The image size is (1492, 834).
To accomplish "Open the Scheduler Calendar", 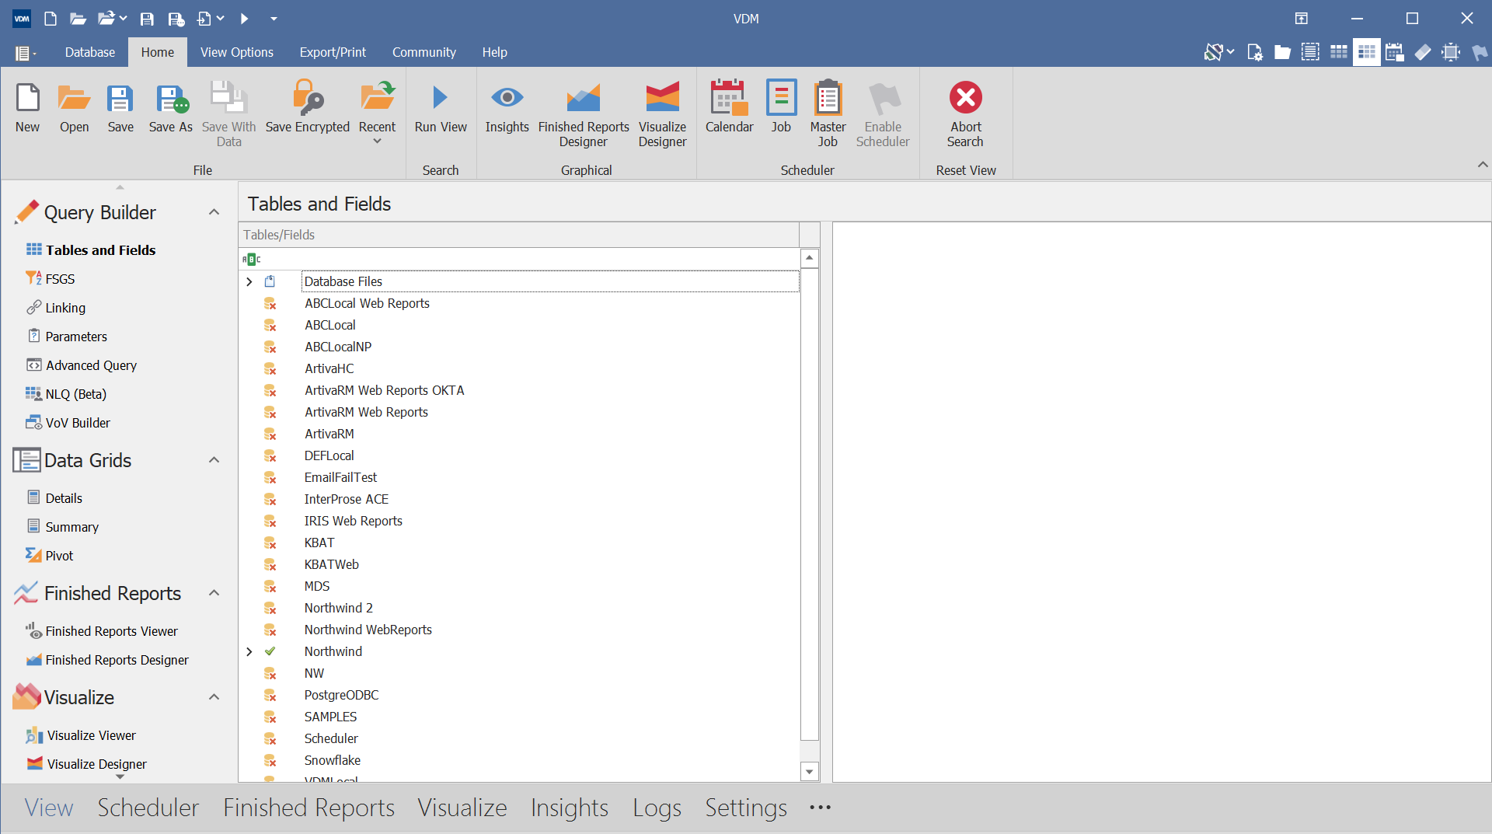I will 729,107.
